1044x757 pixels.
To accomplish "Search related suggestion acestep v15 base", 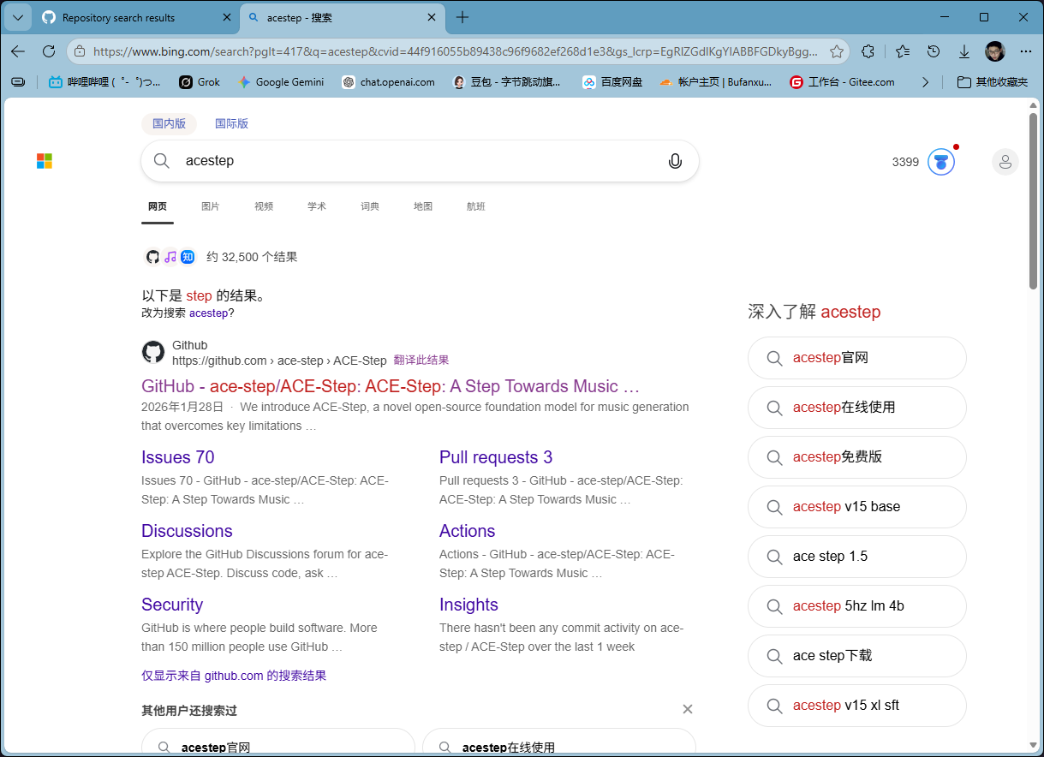I will click(857, 507).
